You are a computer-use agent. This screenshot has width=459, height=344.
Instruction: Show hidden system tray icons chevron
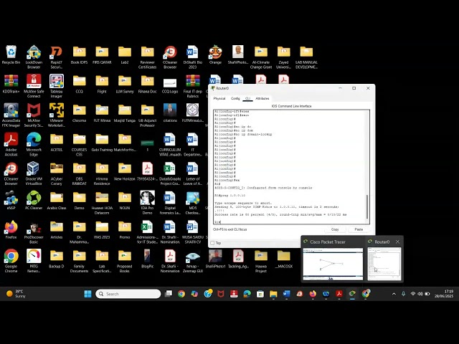coord(394,294)
